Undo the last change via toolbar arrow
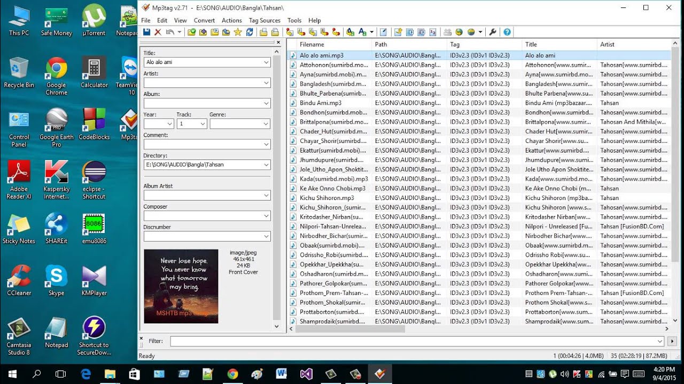684x384 pixels. (x=169, y=32)
